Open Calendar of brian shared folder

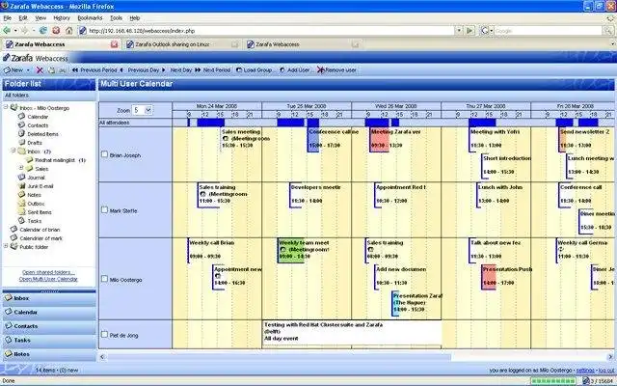coord(36,230)
